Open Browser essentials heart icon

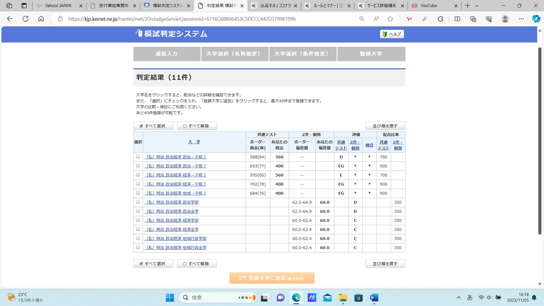tap(489, 19)
